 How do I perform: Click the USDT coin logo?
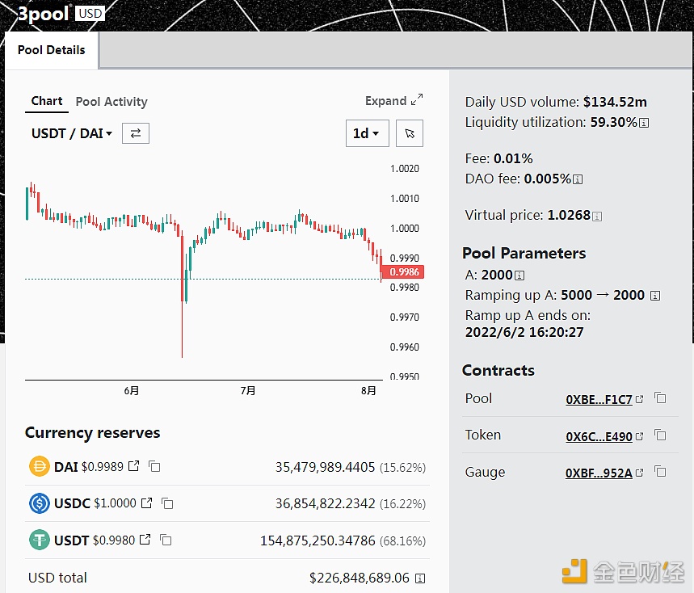40,540
